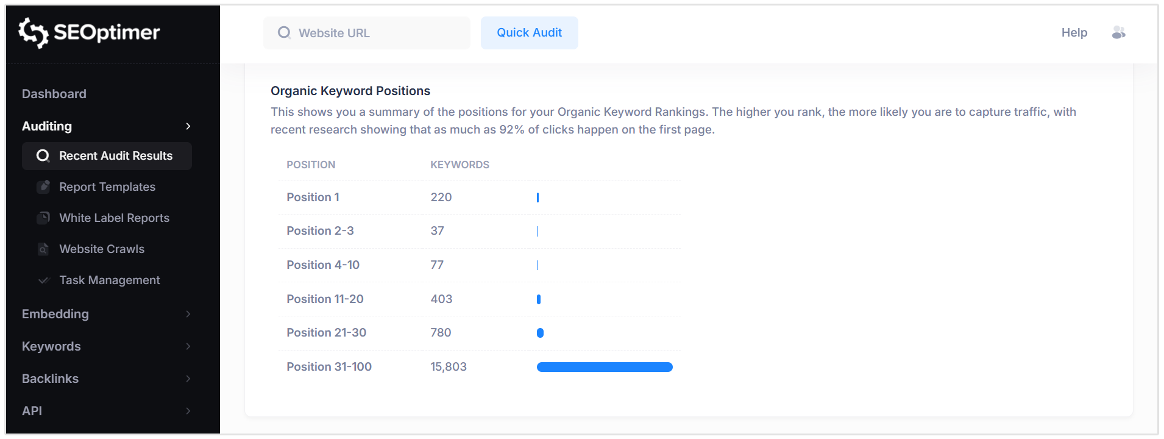Click the Quick Audit button
1164x439 pixels.
click(529, 32)
